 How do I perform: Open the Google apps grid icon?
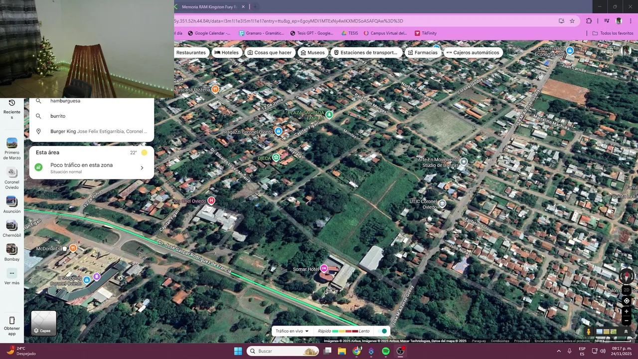tap(610, 51)
